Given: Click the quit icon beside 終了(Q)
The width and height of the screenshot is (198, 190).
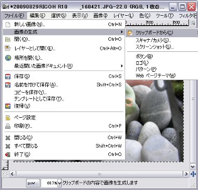Looking at the screenshot, I should click(x=8, y=154).
